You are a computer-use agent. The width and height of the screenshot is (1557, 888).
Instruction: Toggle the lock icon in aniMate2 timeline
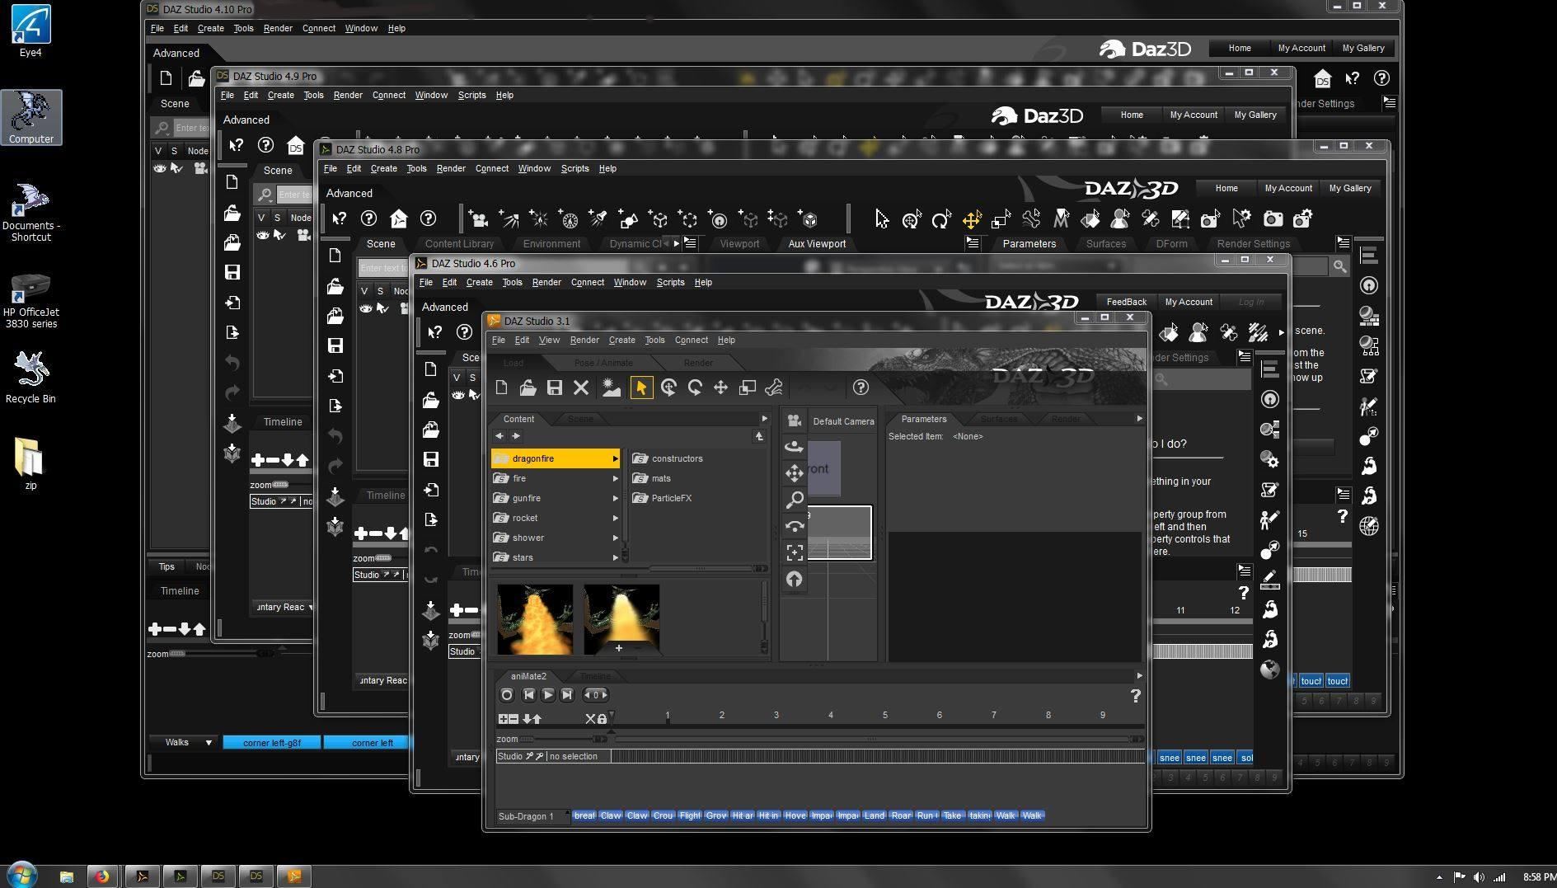click(602, 719)
